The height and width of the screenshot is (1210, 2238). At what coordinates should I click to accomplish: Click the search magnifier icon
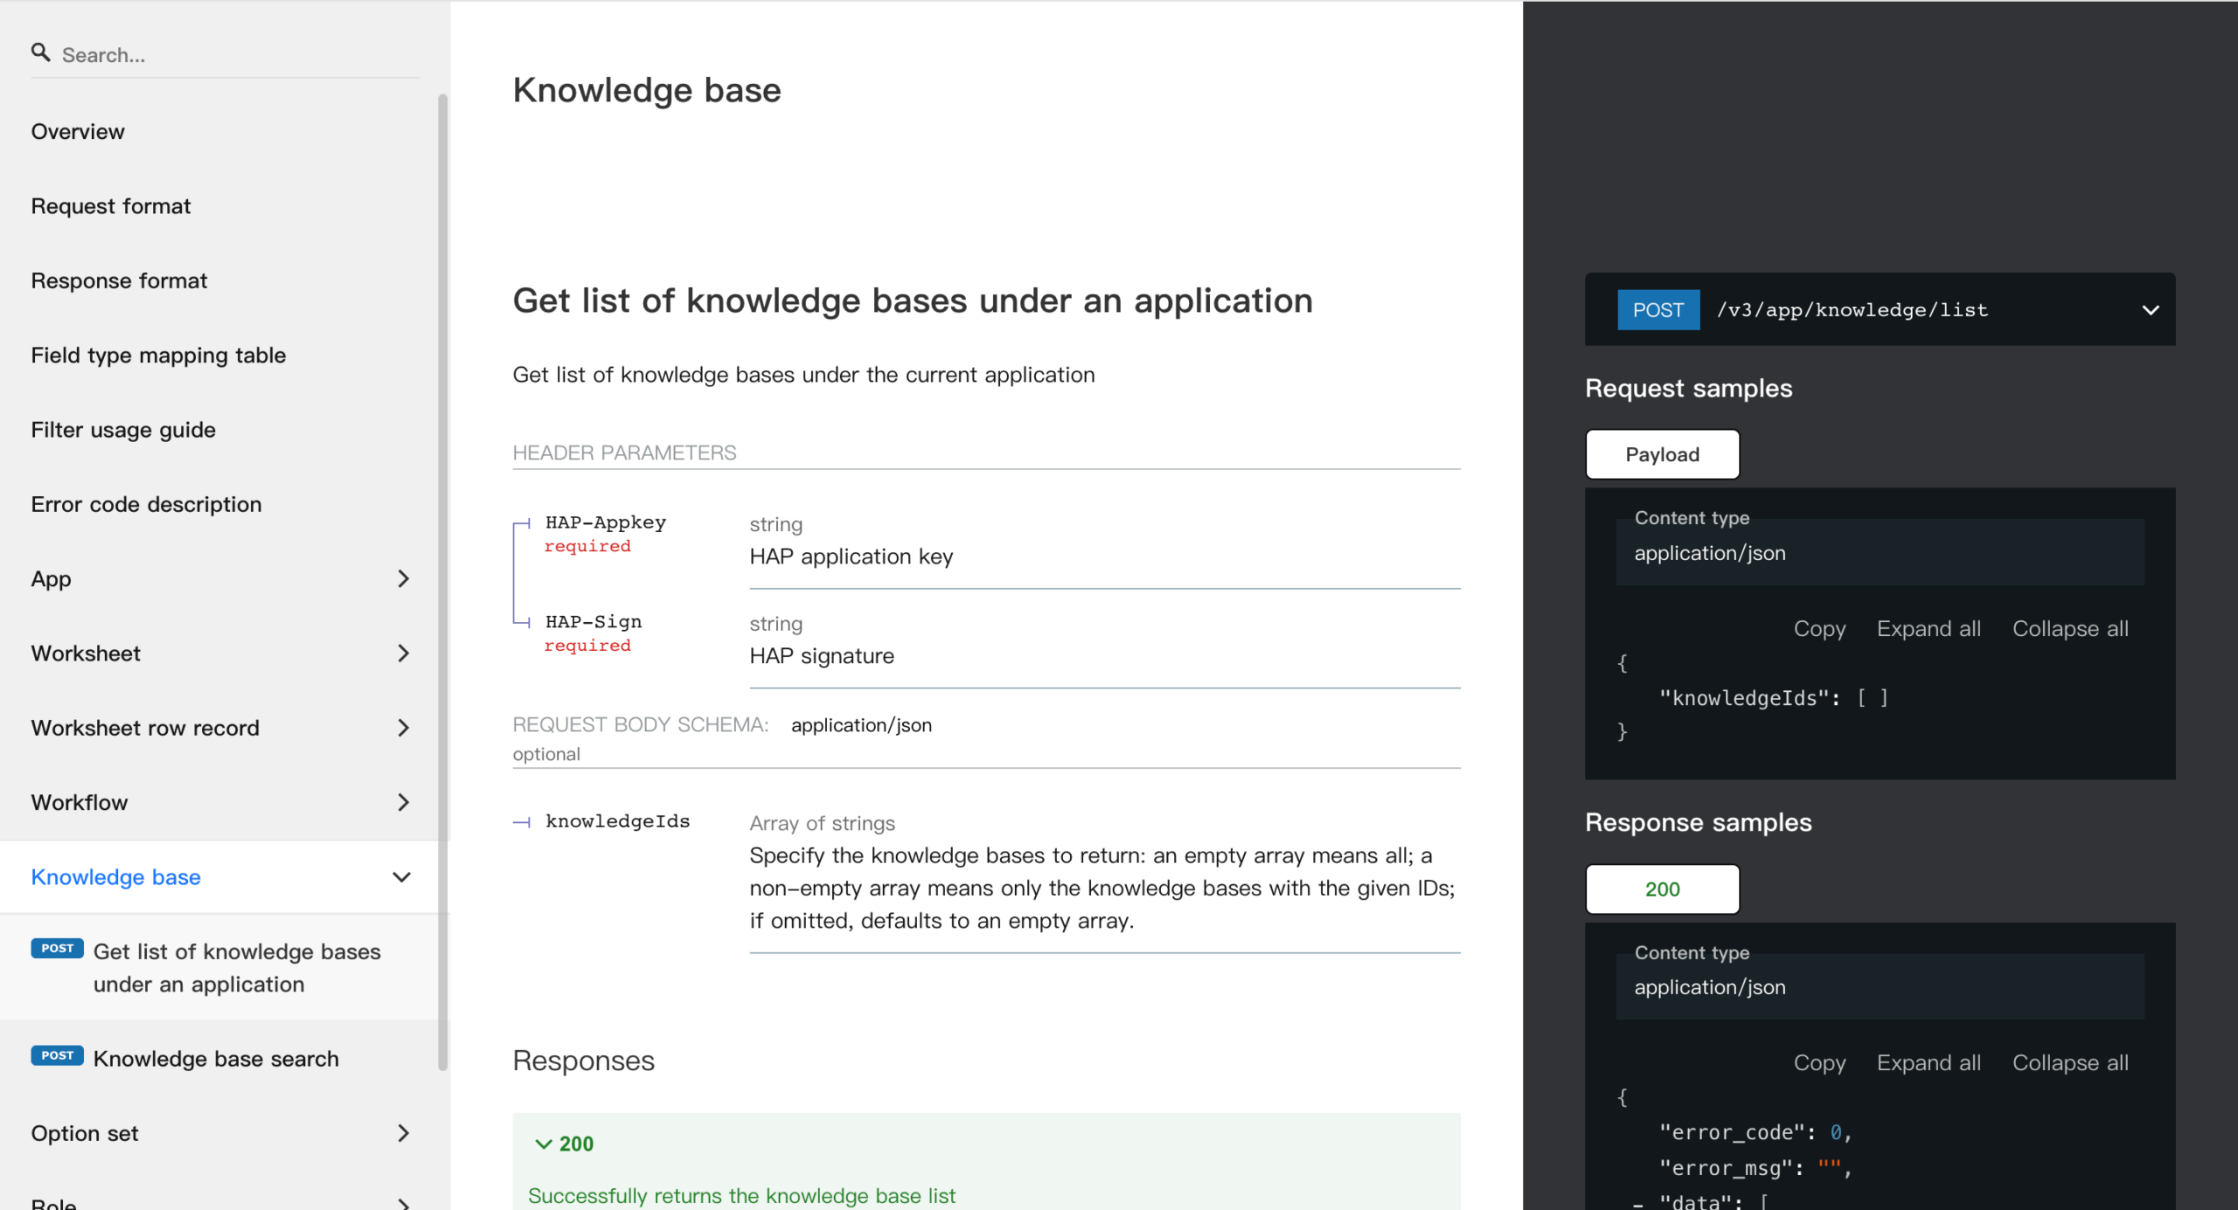point(40,52)
